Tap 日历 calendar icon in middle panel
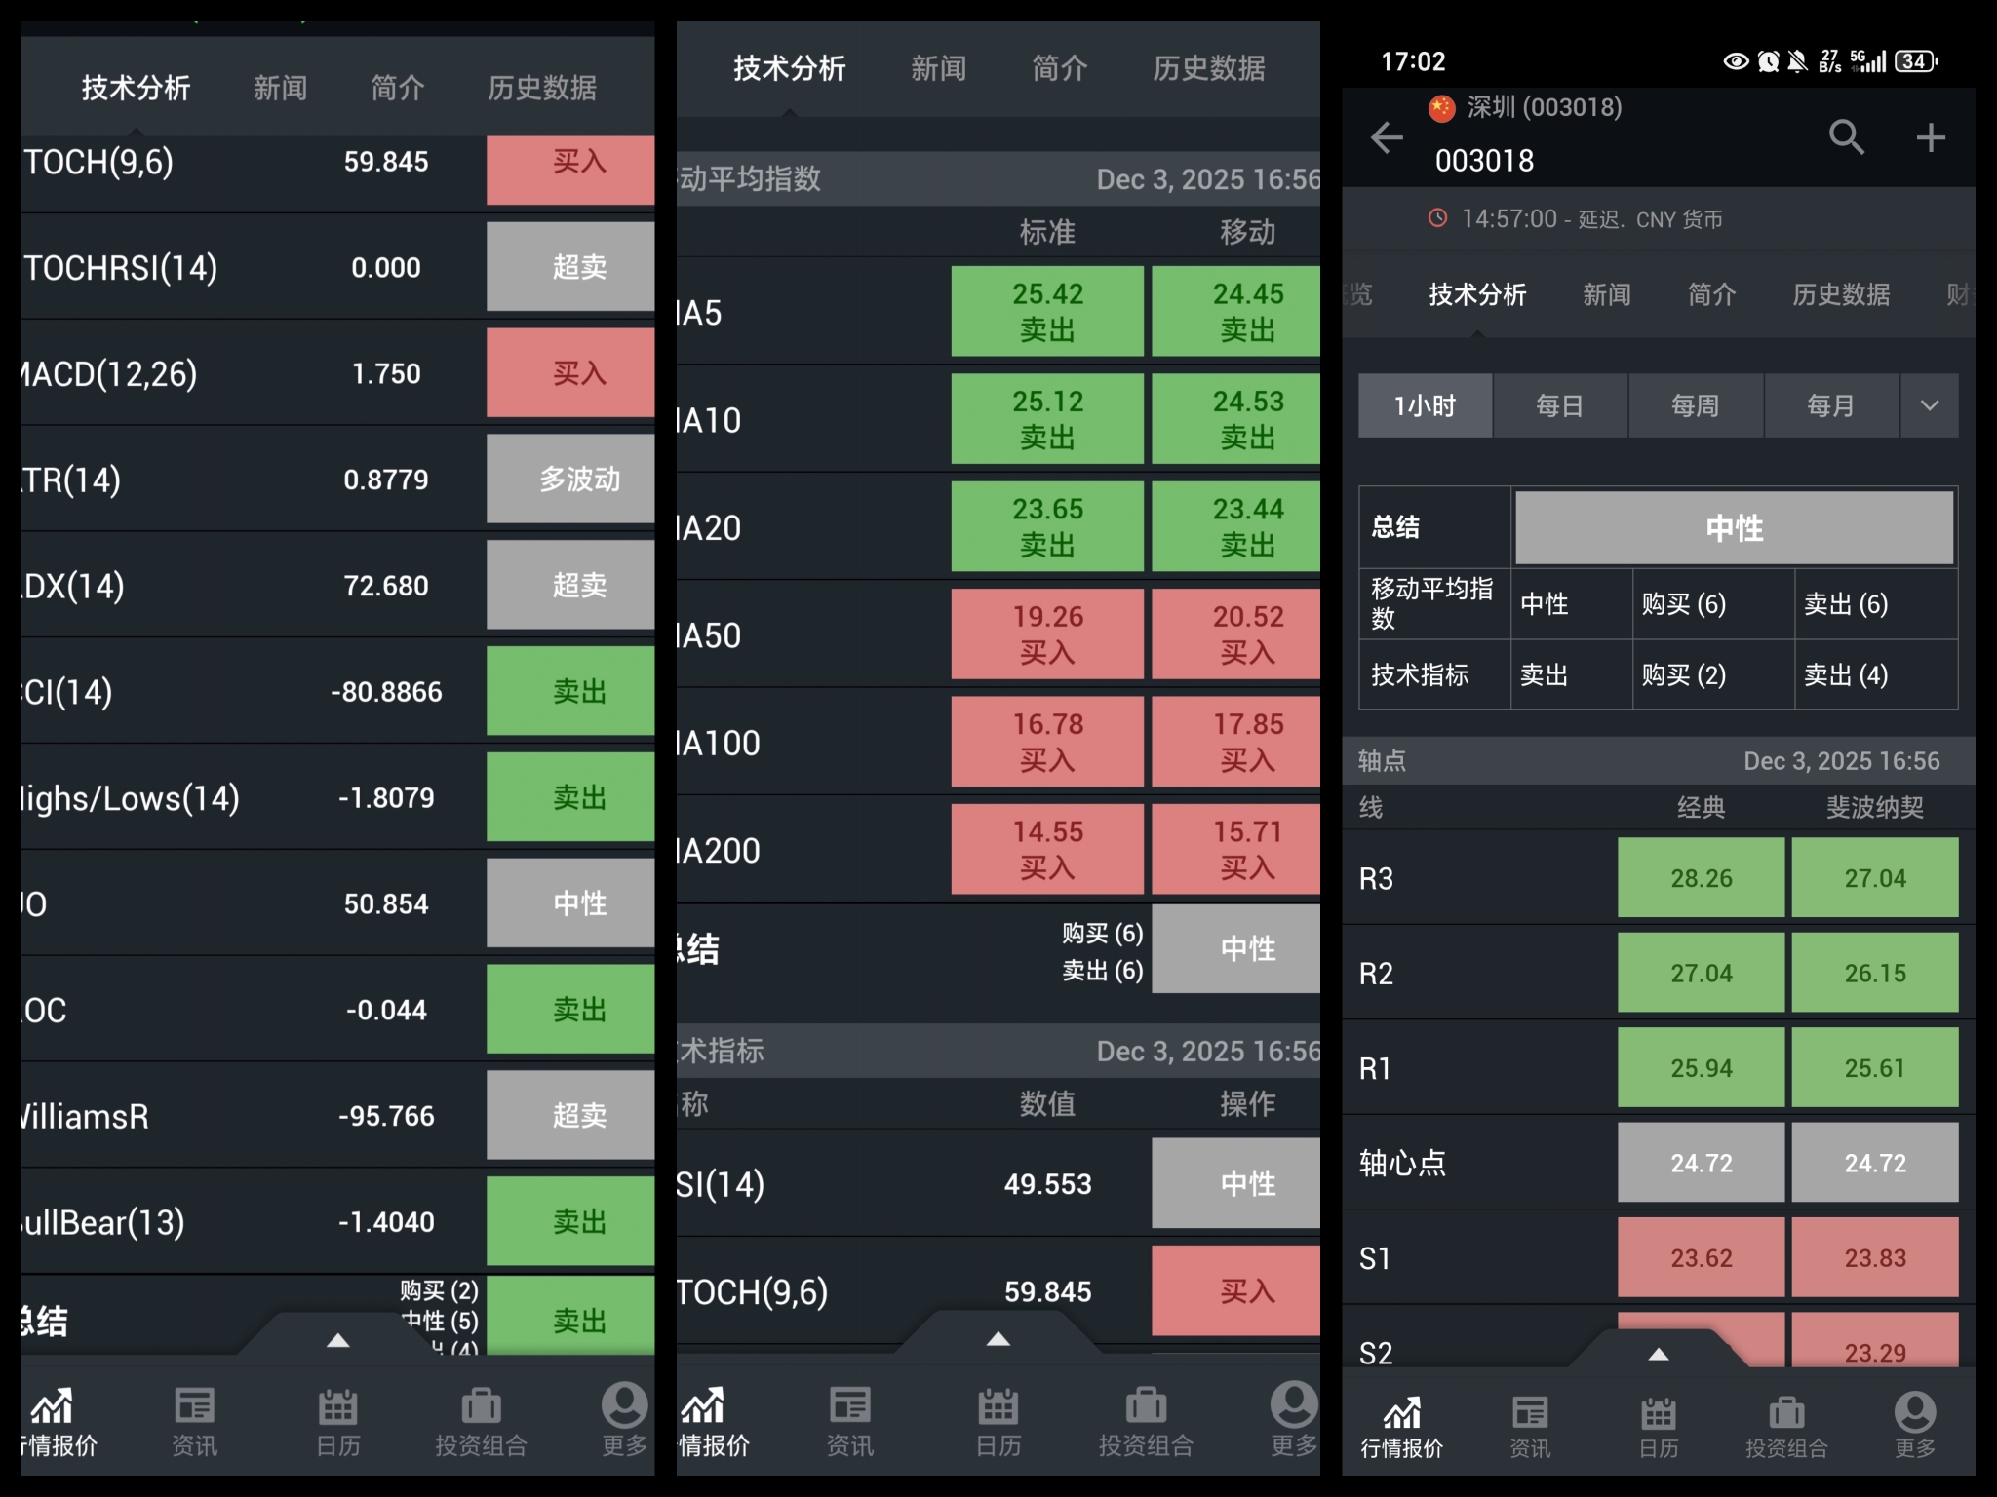The image size is (1997, 1497). pyautogui.click(x=998, y=1420)
